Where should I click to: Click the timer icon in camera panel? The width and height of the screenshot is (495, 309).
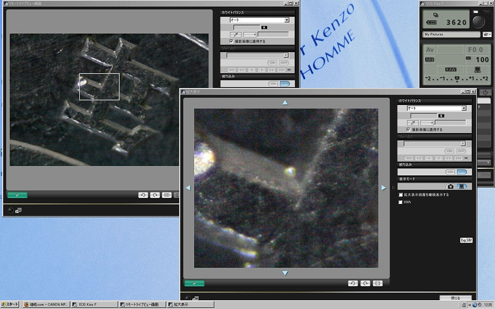click(x=485, y=92)
